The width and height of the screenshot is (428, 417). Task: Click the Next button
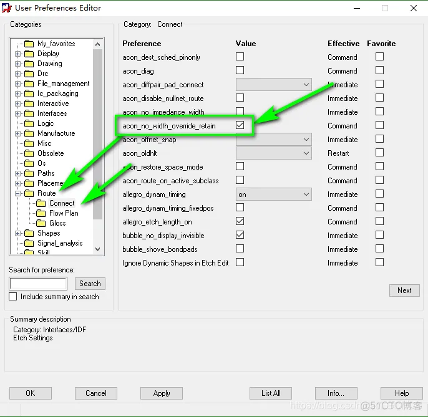[404, 290]
